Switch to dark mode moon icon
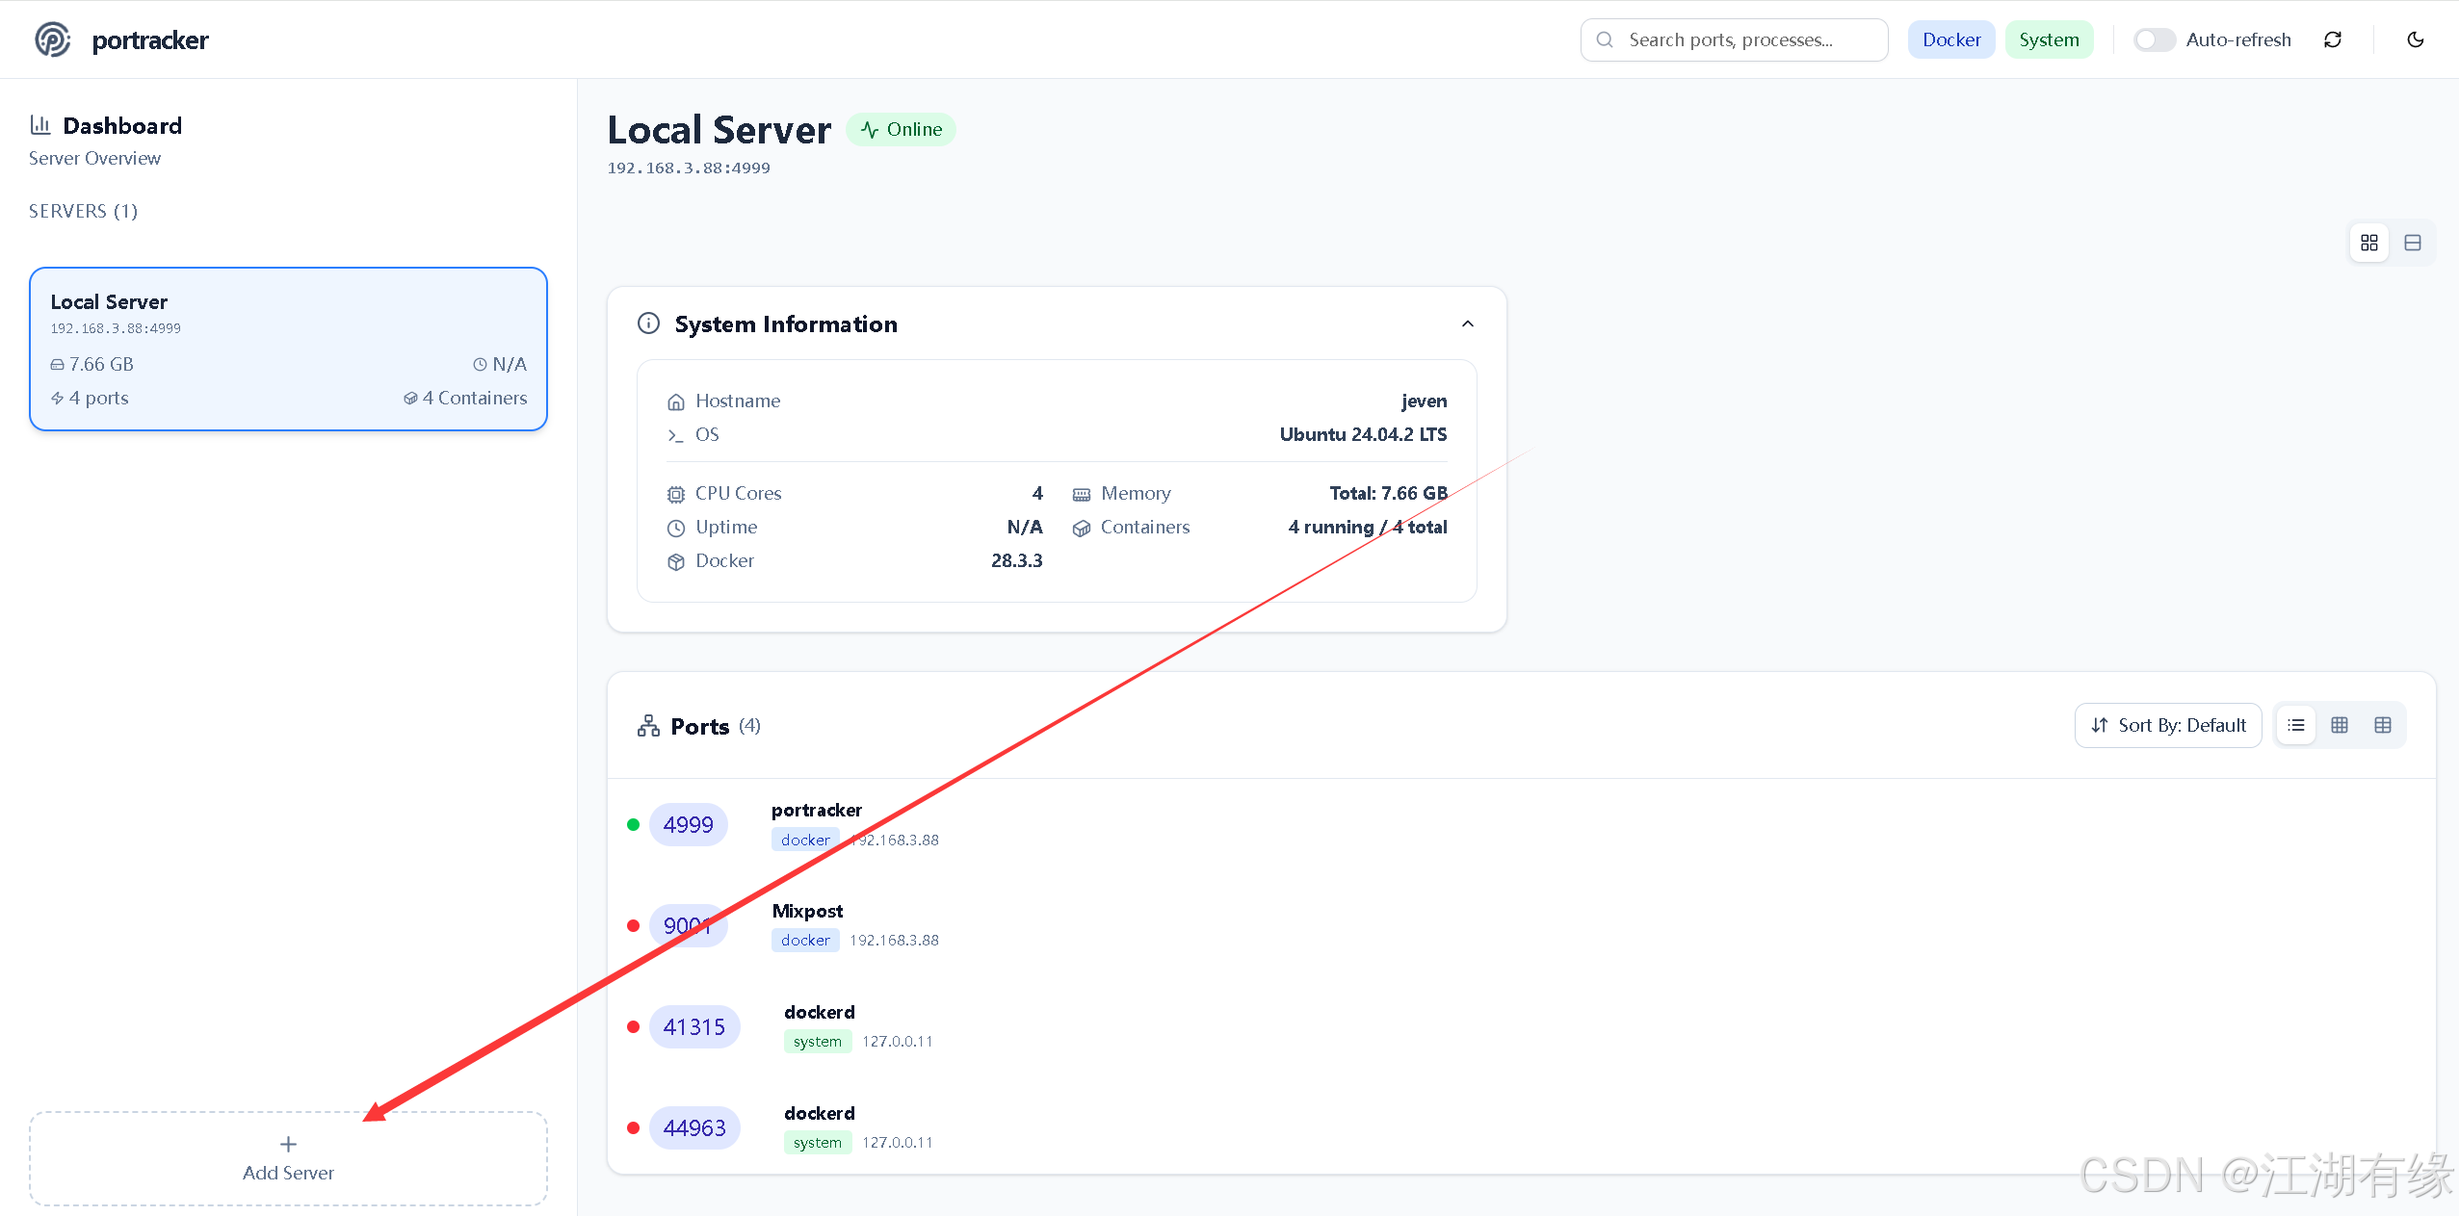 [2415, 39]
